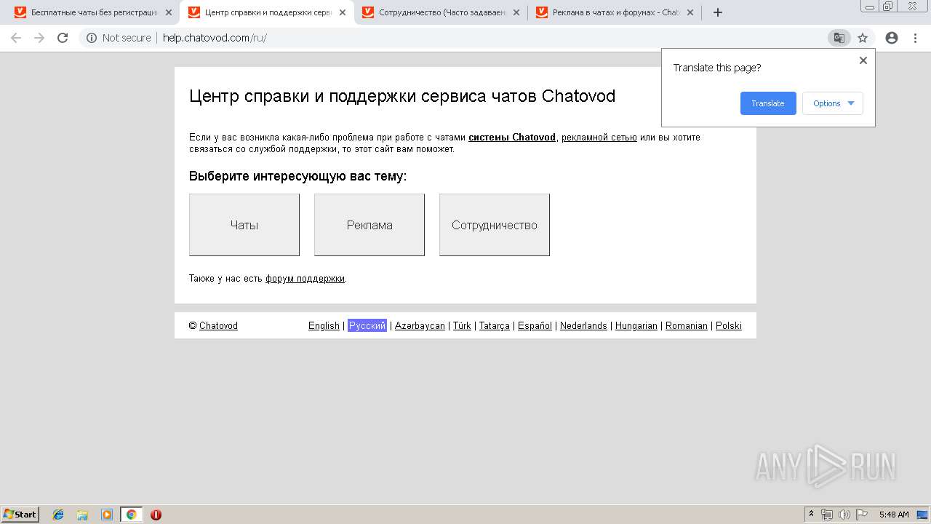
Task: Open the Реклама topic button
Action: point(369,225)
